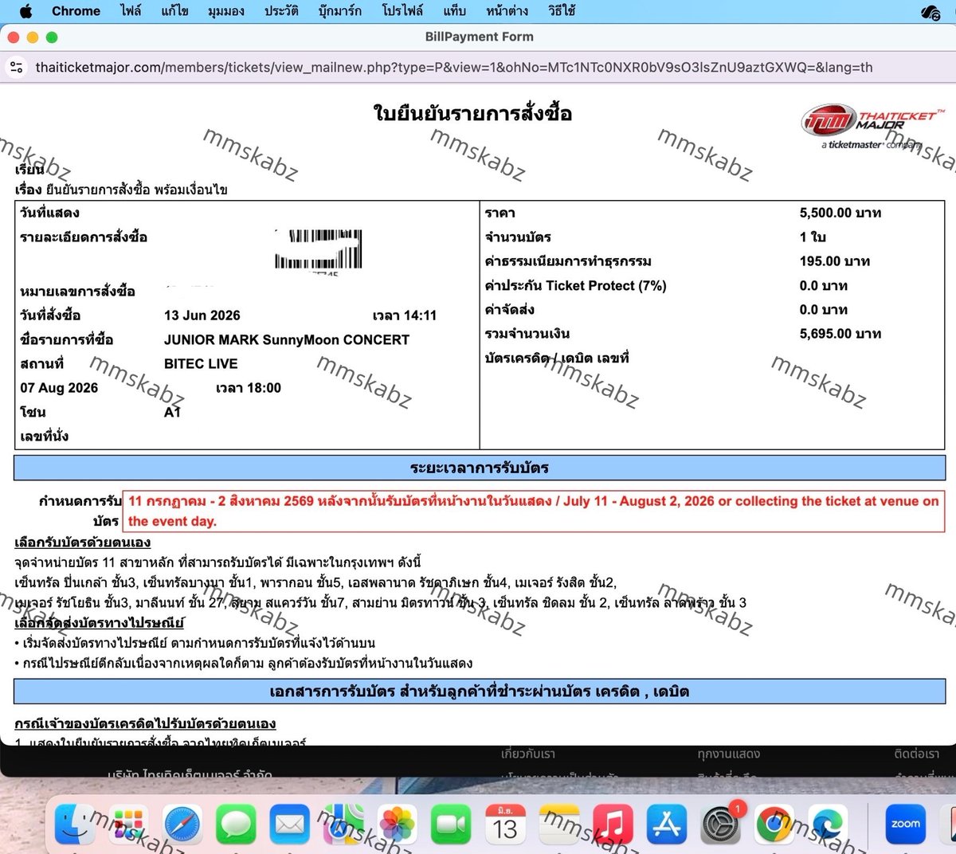Click the ใบยืนยันรายการสั่งซื้อ page heading
Image resolution: width=956 pixels, height=854 pixels.
472,114
